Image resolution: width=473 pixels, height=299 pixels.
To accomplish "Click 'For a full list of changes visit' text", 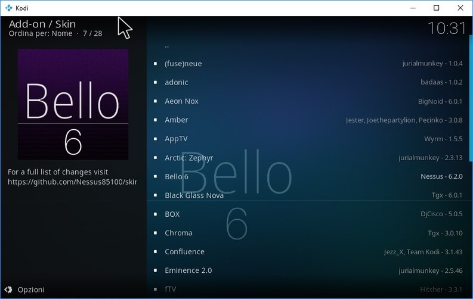I will (58, 172).
